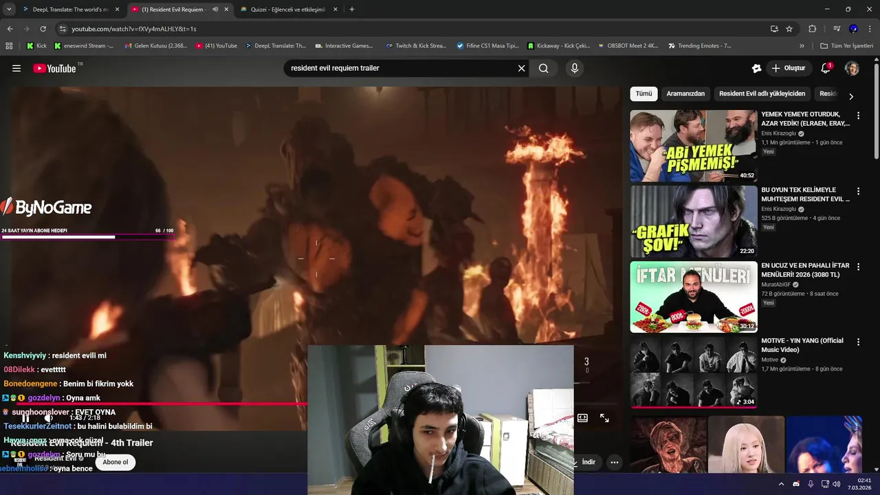Reload the page in Chrome

tap(43, 29)
